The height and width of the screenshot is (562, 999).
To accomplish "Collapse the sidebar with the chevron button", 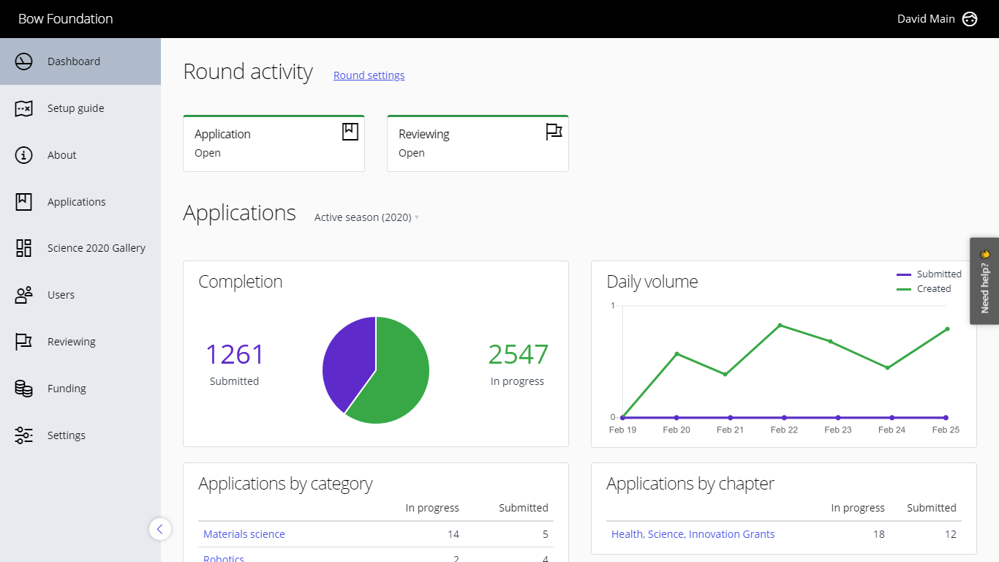I will pos(160,528).
